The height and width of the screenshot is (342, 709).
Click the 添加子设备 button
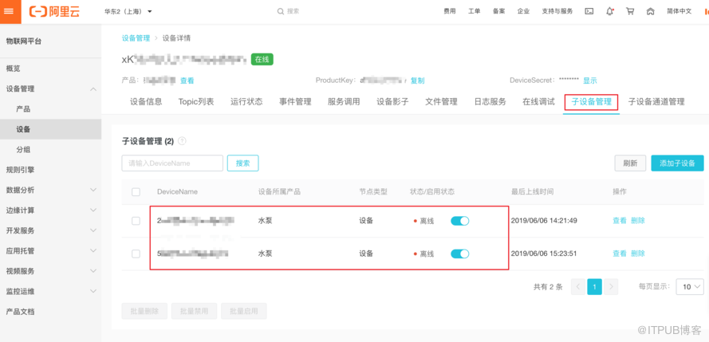click(x=677, y=163)
